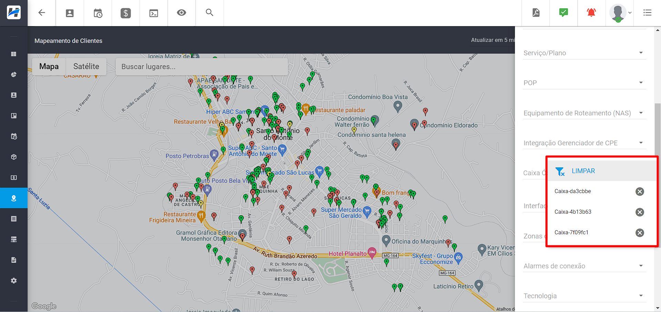Screen dimensions: 661x312
Task: Open the settings gear icon in sidebar
Action: (14, 281)
